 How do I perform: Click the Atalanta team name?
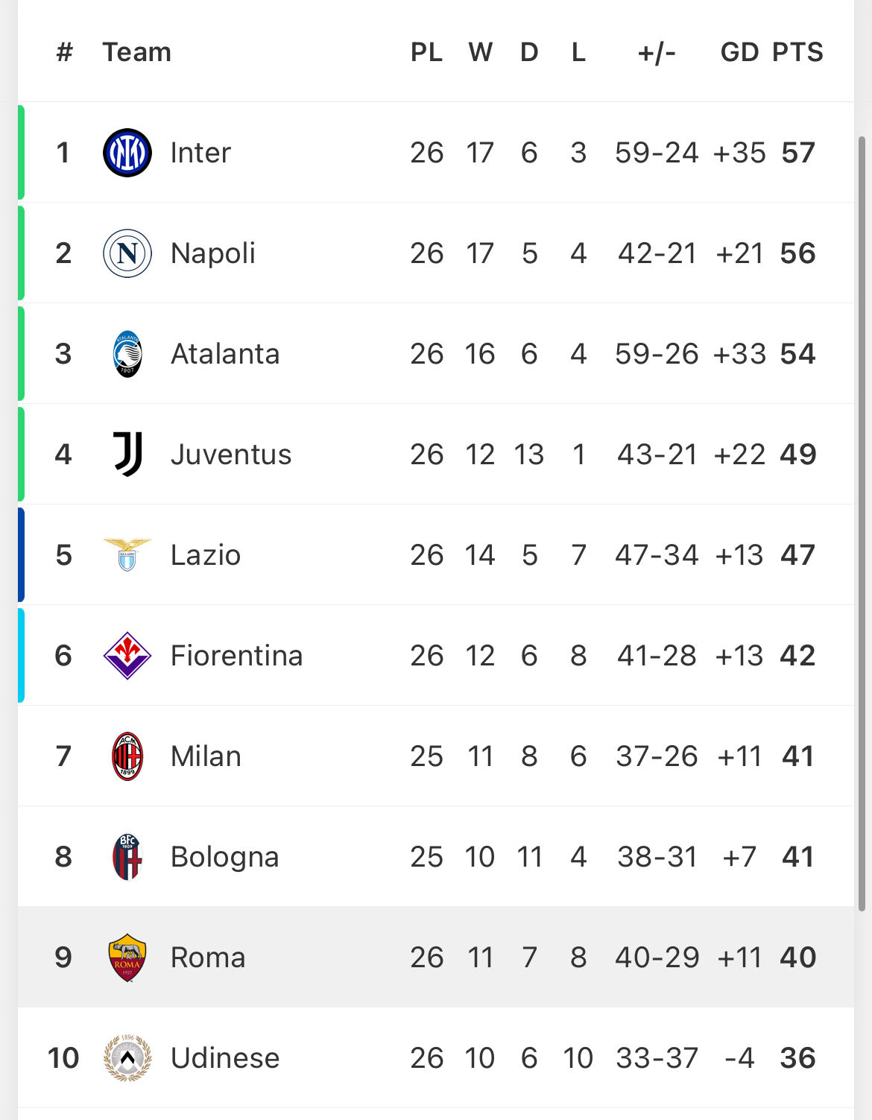(225, 354)
